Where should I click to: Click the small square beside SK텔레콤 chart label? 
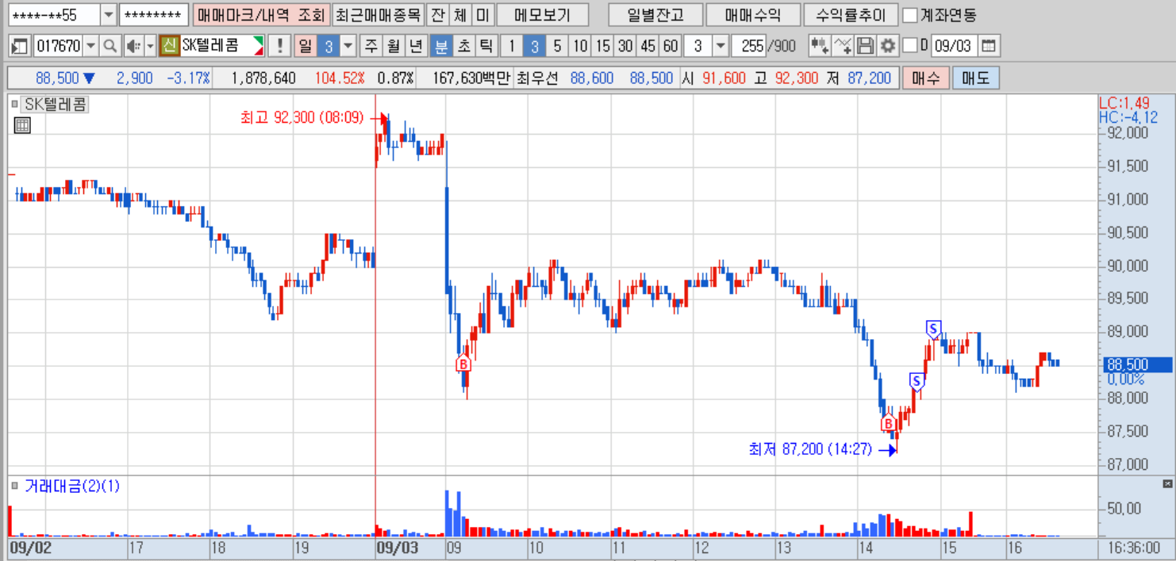[14, 104]
